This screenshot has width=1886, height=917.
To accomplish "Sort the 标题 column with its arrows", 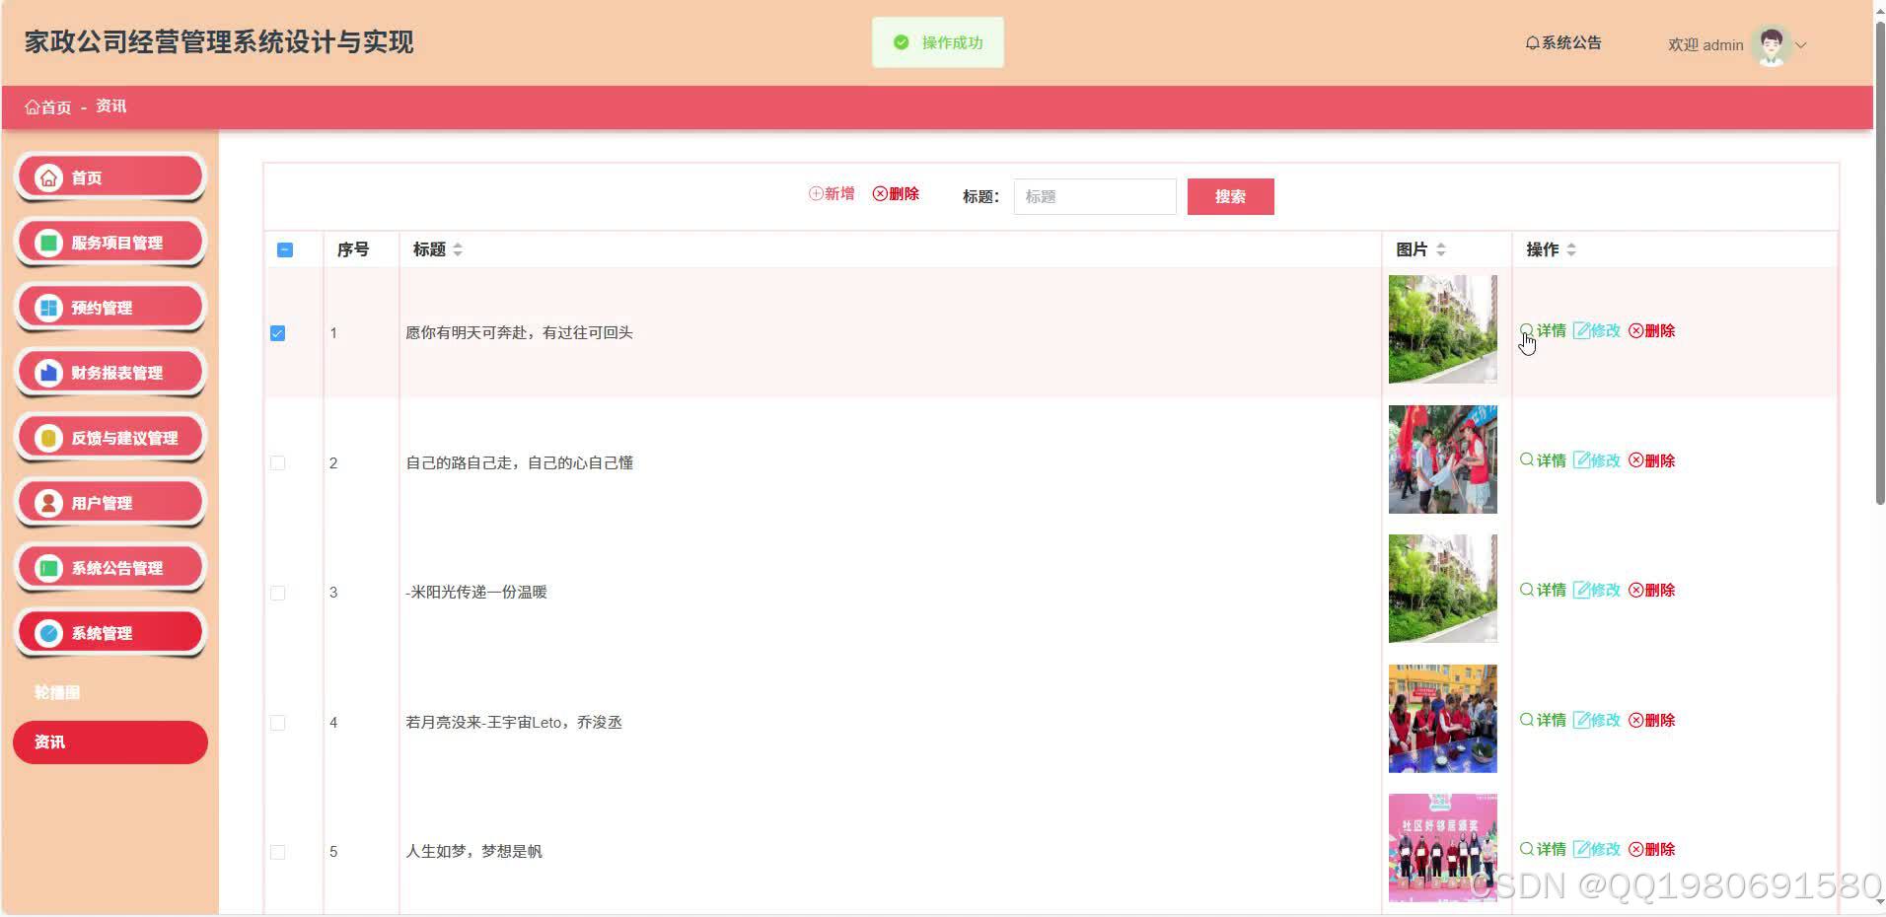I will [x=460, y=249].
